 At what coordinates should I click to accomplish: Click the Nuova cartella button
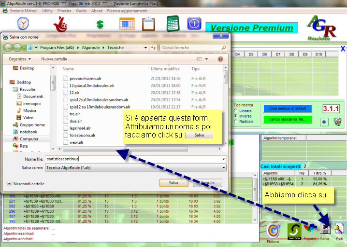tap(54, 59)
